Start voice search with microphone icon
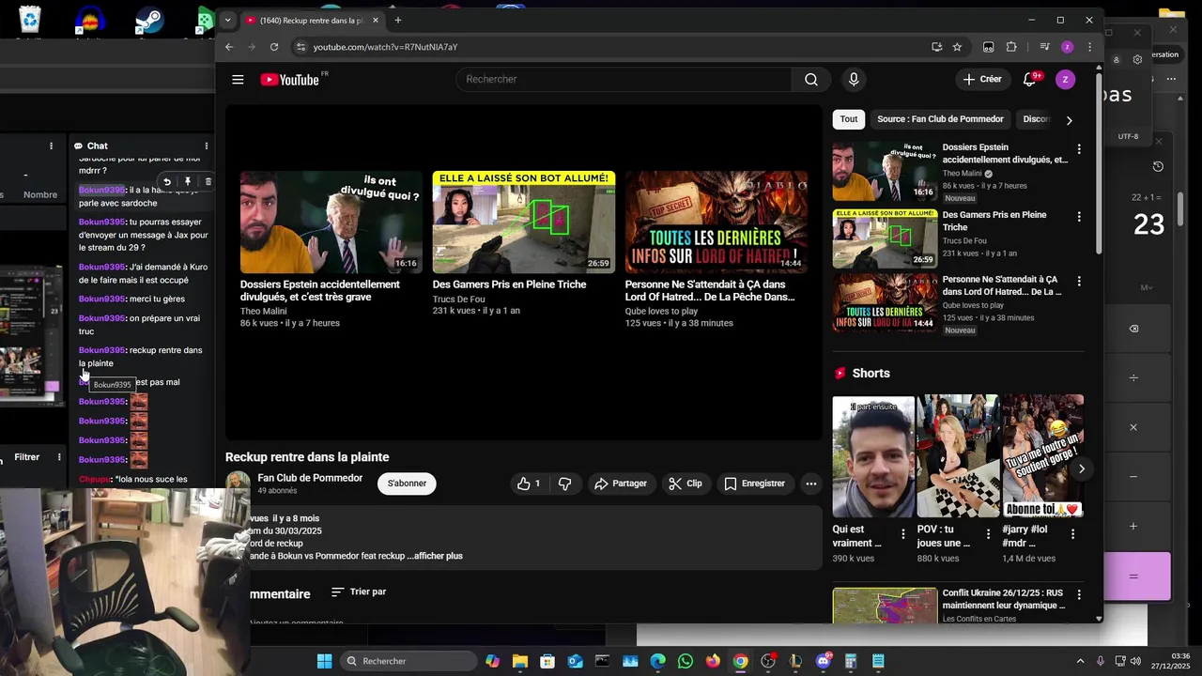The width and height of the screenshot is (1202, 676). pyautogui.click(x=854, y=80)
